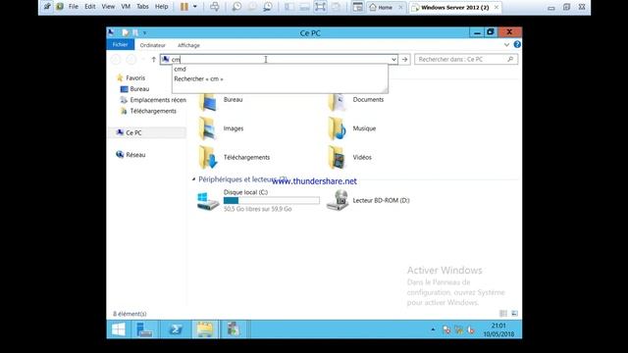Switch to large icons view in status bar
The height and width of the screenshot is (353, 628).
tap(514, 314)
